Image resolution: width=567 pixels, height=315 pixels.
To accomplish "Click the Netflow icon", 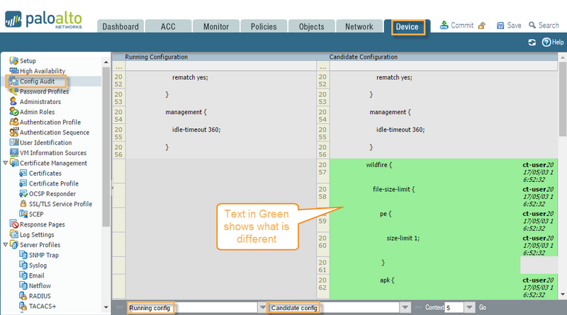I will 23,285.
